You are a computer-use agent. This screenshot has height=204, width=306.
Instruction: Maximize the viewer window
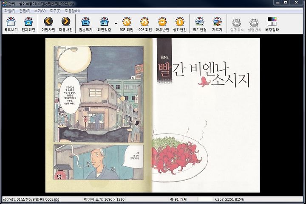coord(286,3)
